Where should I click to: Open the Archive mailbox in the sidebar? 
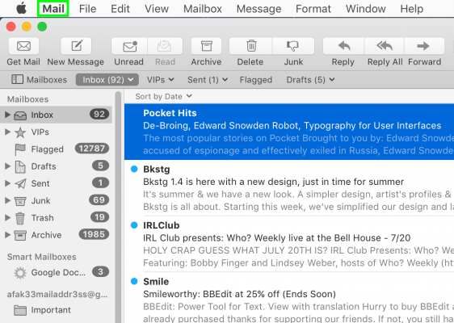(x=57, y=235)
